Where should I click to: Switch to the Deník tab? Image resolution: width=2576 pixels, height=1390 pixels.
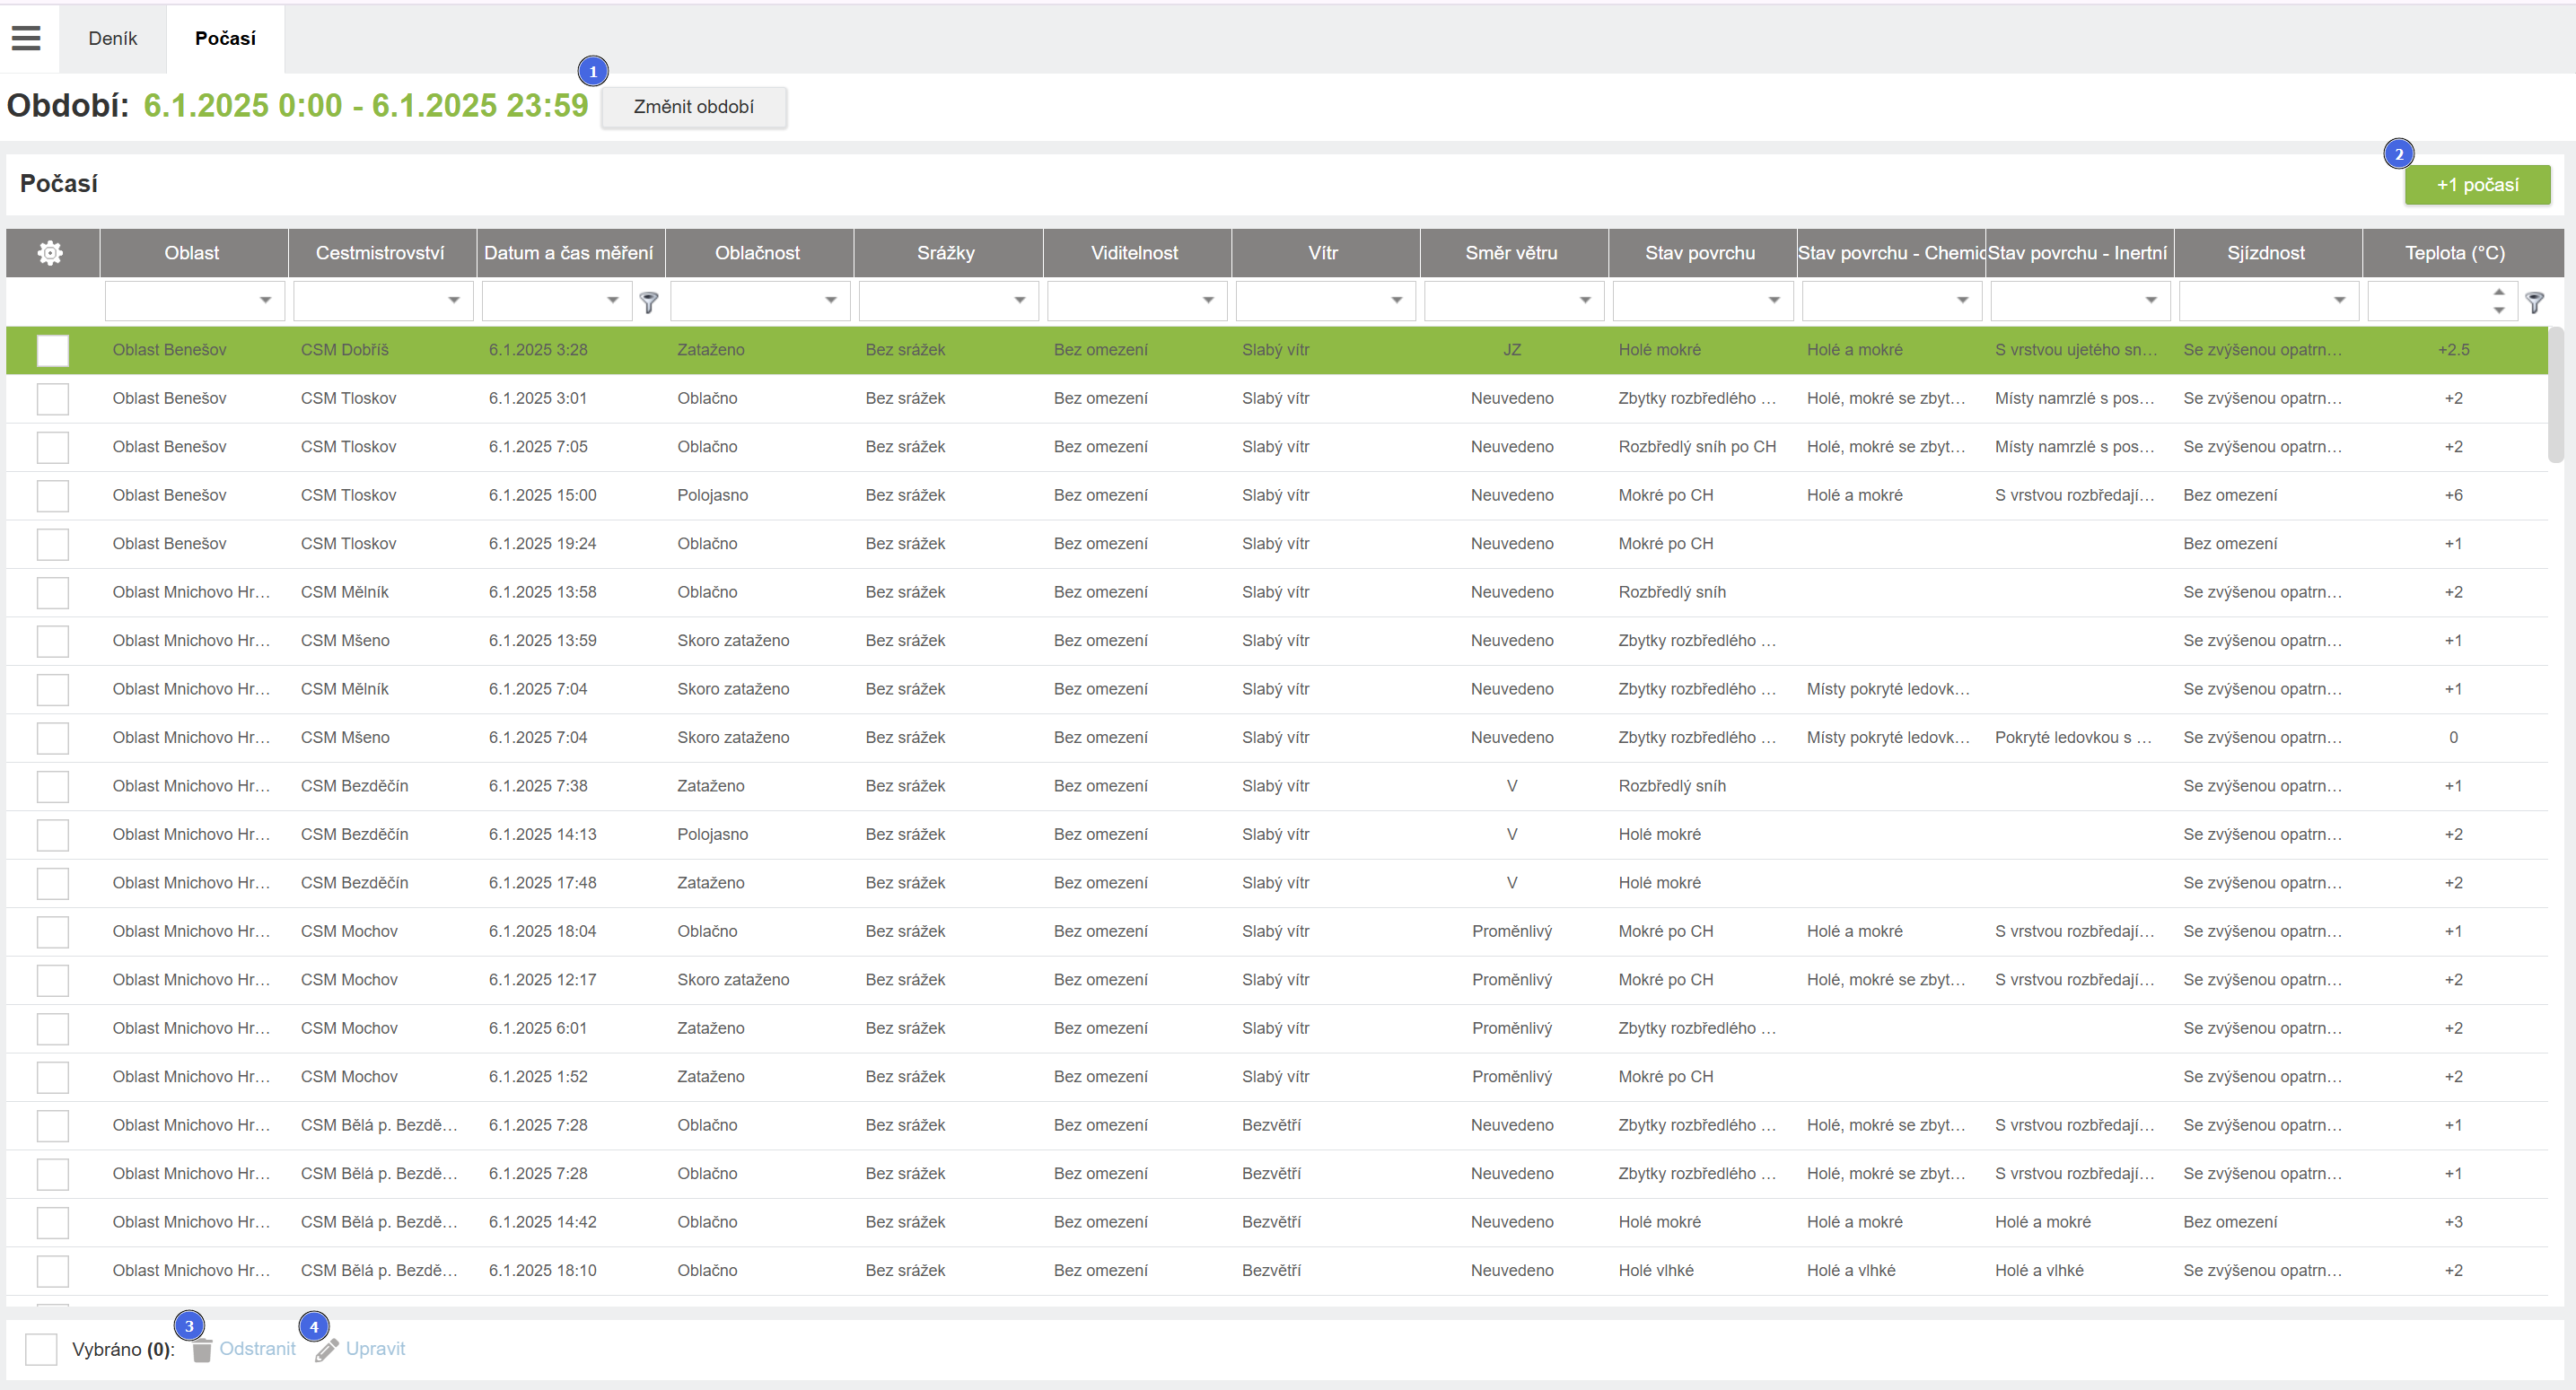click(112, 38)
